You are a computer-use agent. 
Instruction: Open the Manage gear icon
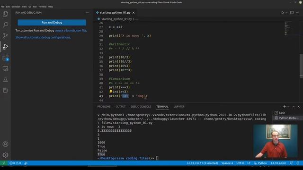coord(5,155)
